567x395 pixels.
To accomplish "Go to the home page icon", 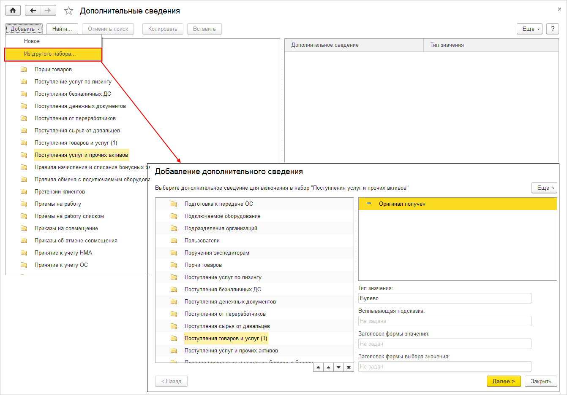I will [x=13, y=11].
